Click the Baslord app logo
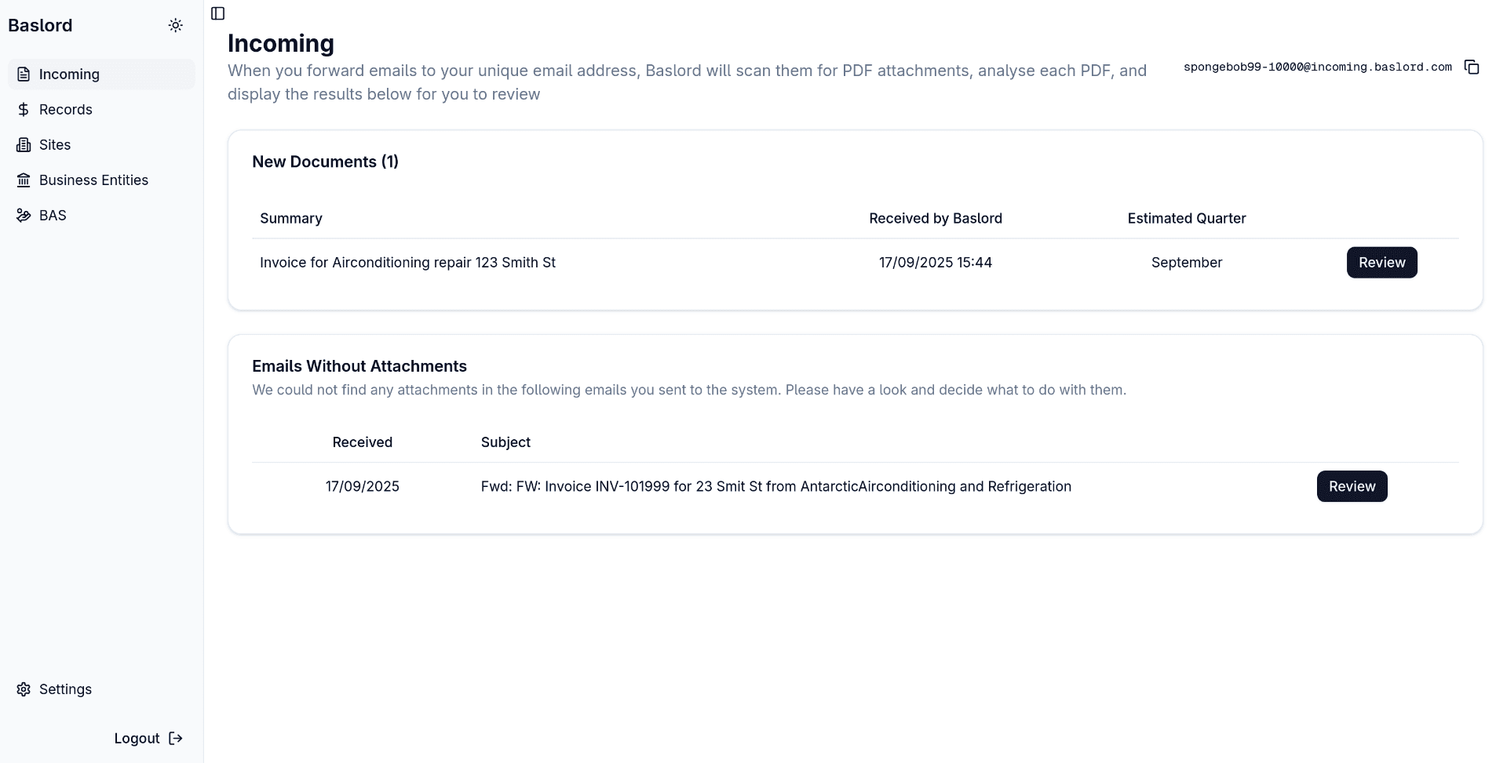The image size is (1507, 763). pos(40,25)
